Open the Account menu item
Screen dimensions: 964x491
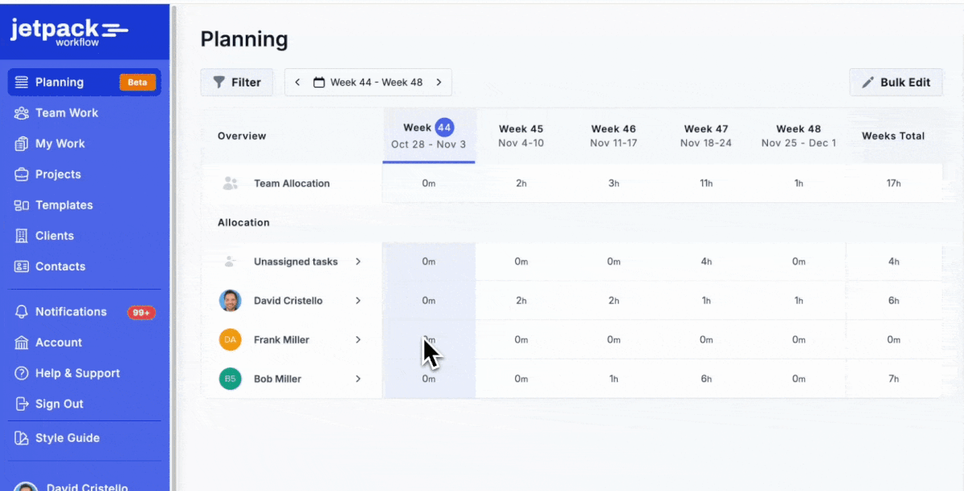(58, 343)
